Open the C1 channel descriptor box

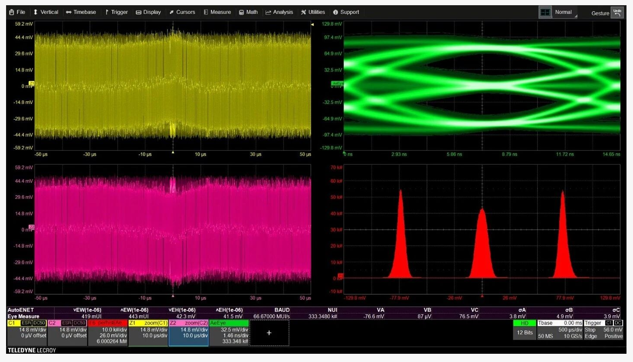pyautogui.click(x=27, y=333)
